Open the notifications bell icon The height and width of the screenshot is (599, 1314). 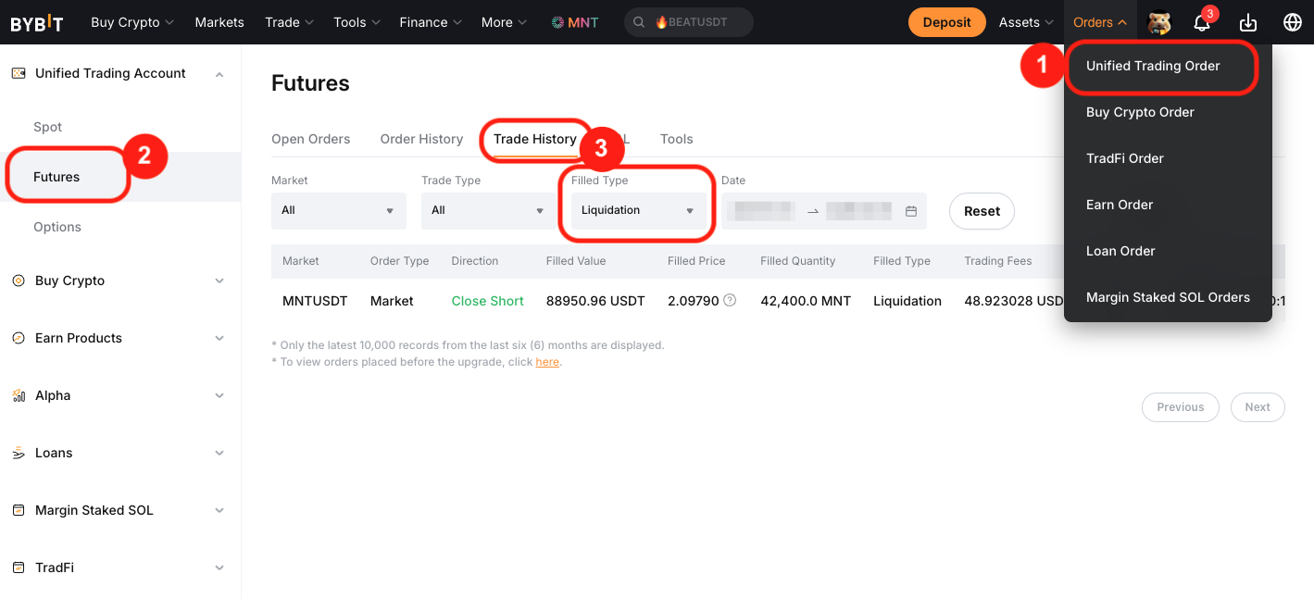(1202, 23)
